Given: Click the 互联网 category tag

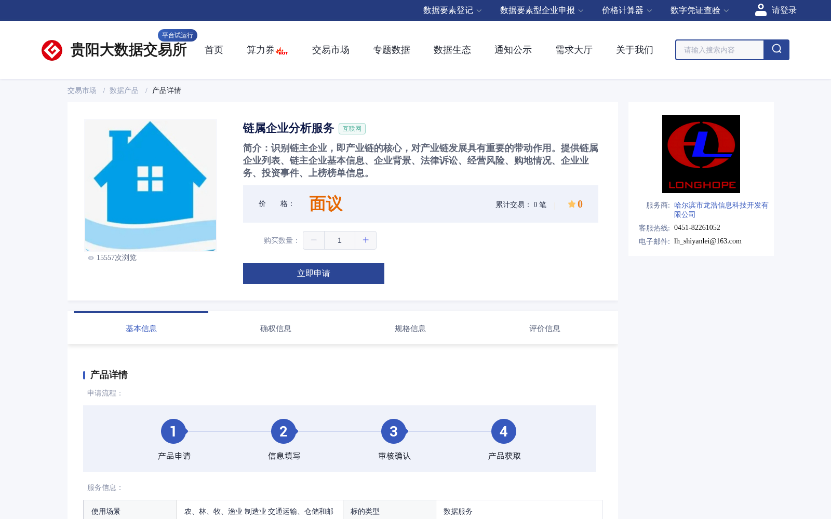Looking at the screenshot, I should click(x=352, y=129).
